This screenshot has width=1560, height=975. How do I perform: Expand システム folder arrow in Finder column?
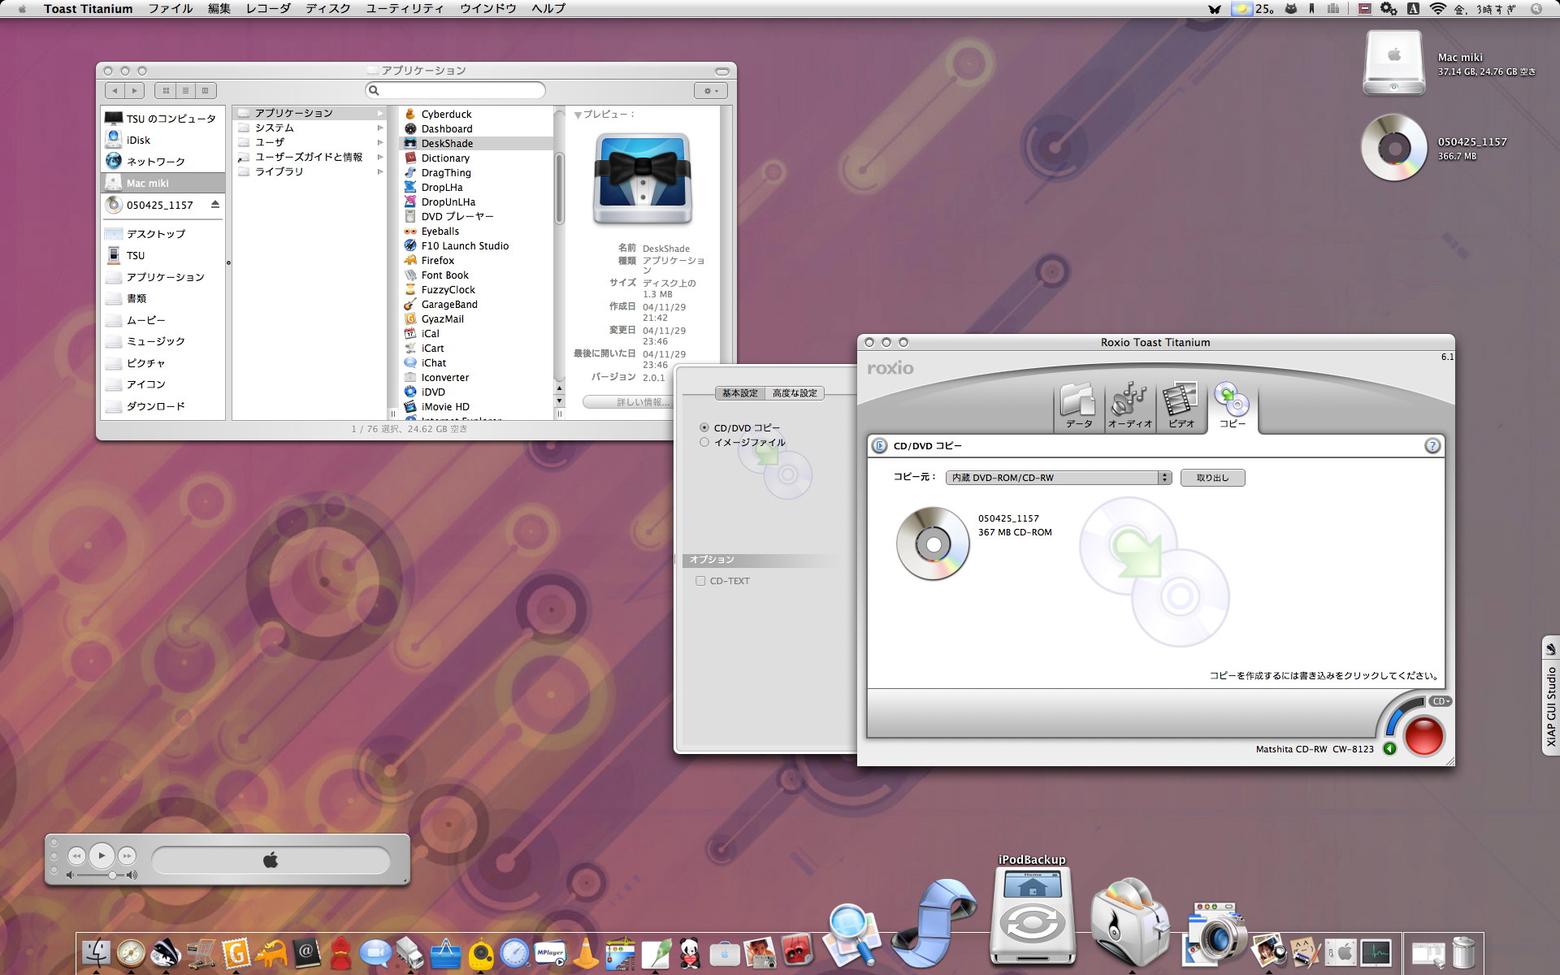(379, 128)
